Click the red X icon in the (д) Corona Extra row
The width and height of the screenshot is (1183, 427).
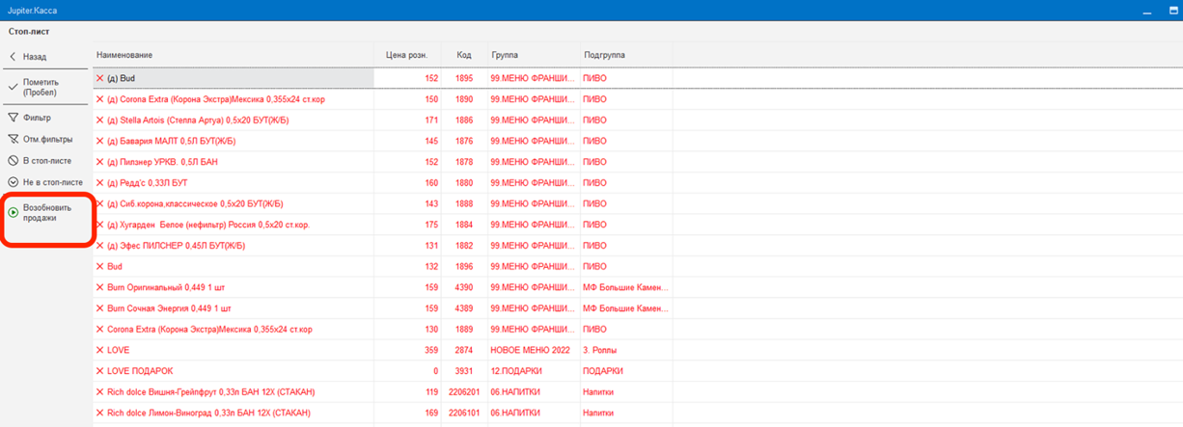point(100,99)
